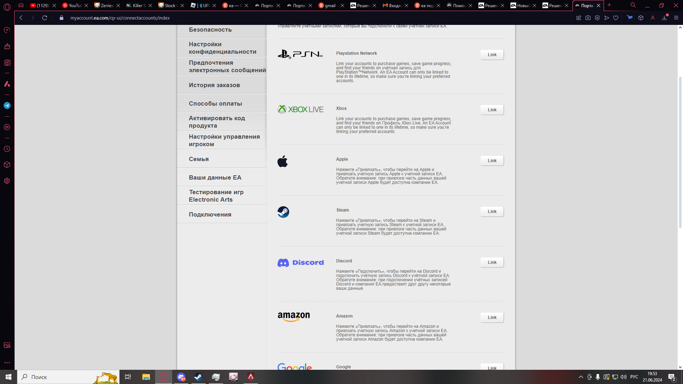Open Task View from the taskbar
The height and width of the screenshot is (384, 683).
coord(128,377)
